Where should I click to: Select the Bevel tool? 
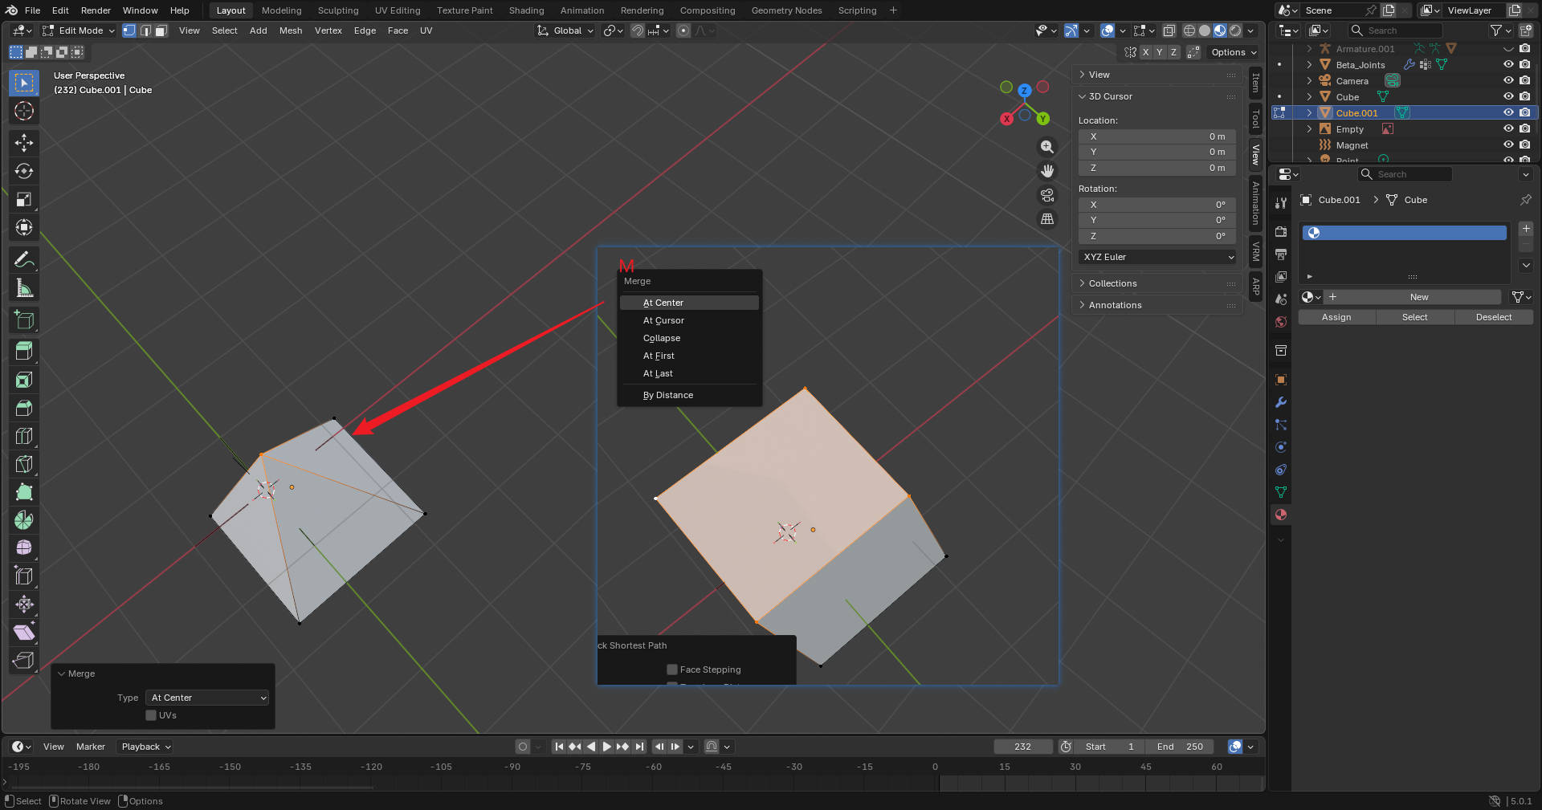pos(24,408)
